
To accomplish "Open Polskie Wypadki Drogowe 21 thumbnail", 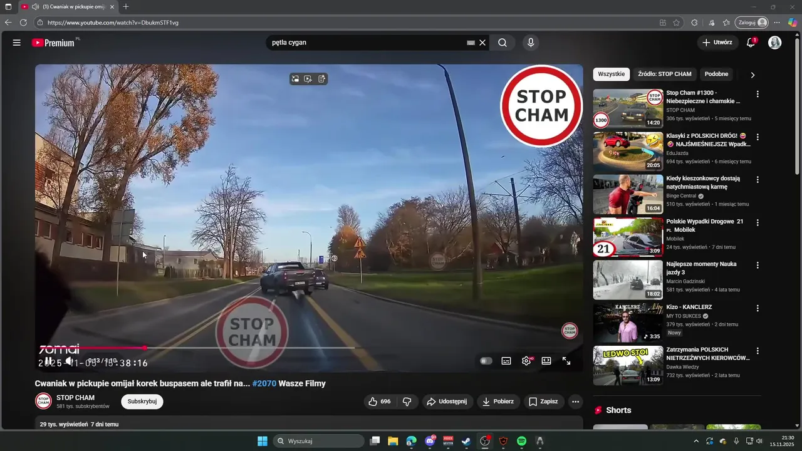I will [628, 237].
